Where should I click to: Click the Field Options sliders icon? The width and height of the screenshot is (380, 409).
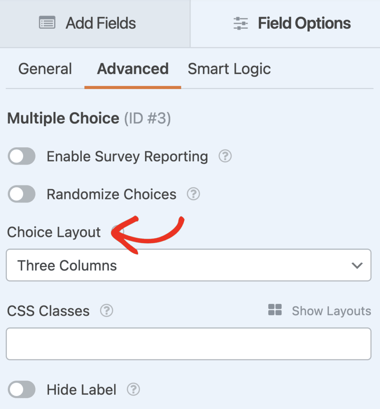[x=241, y=23]
